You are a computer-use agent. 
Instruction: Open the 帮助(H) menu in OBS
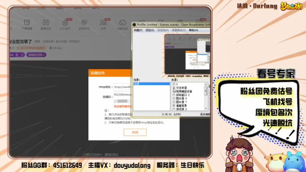tap(194, 30)
